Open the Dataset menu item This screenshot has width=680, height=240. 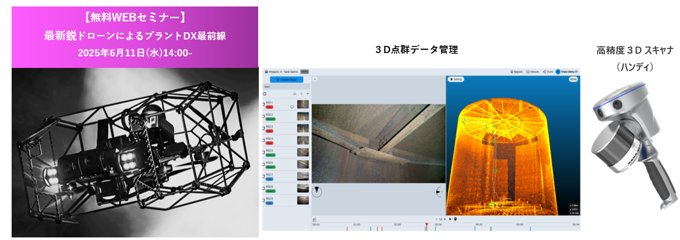coord(532,72)
